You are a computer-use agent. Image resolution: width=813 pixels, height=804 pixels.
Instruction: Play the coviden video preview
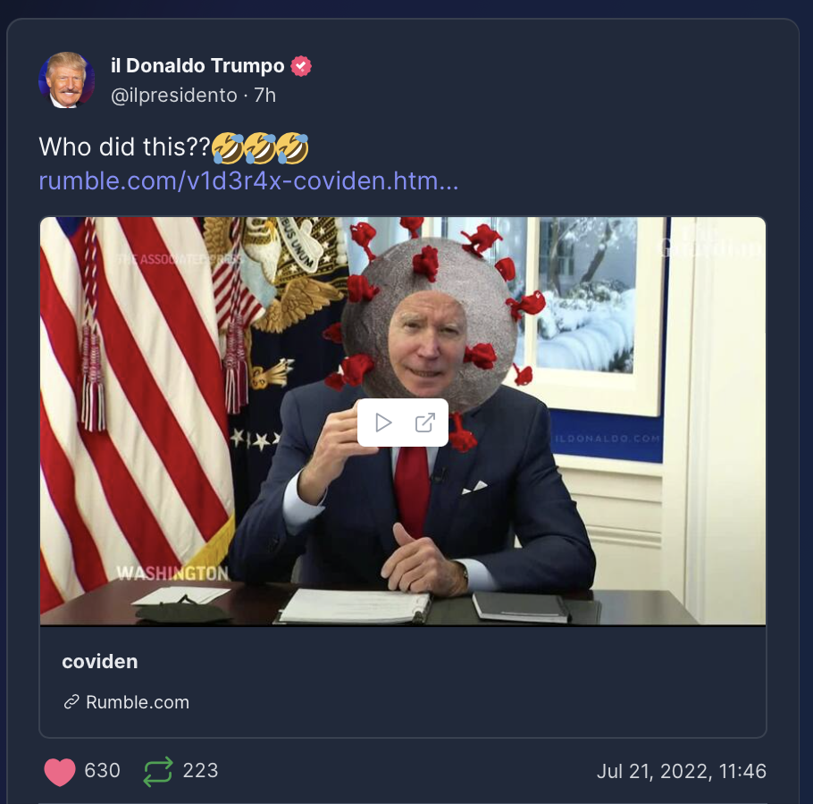click(383, 423)
